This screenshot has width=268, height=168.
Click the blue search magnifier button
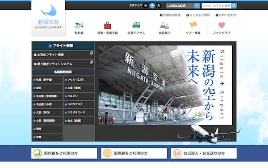[234, 6]
